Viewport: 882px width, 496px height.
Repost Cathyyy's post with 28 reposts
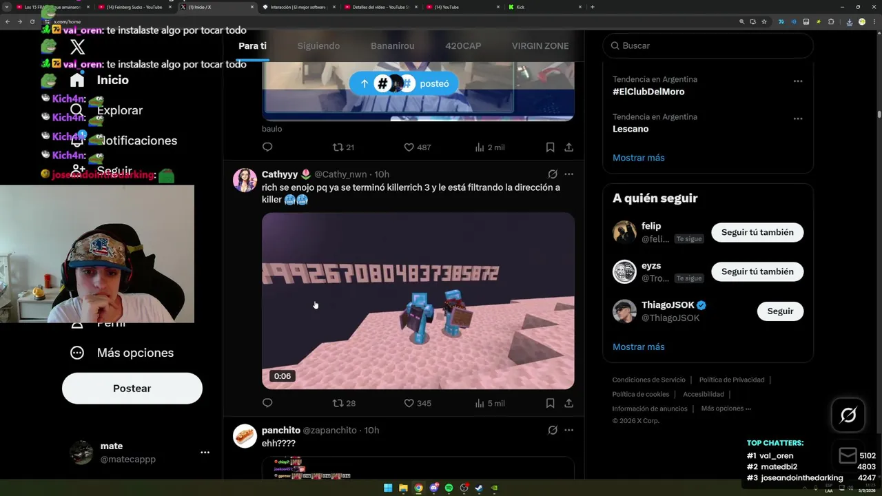click(343, 403)
